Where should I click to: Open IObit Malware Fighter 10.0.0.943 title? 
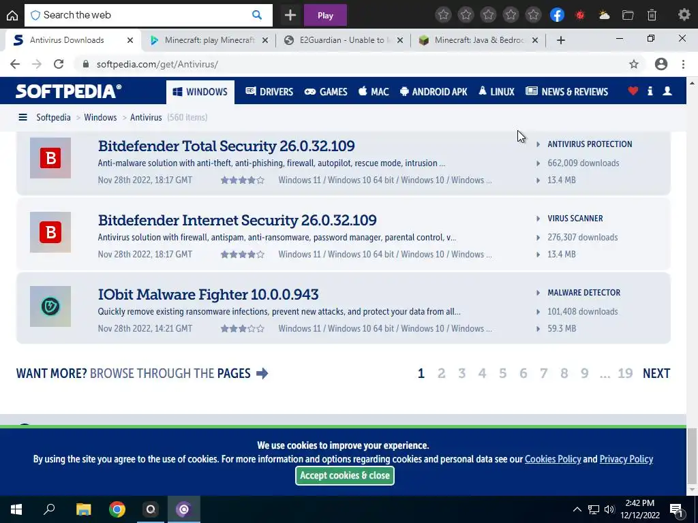(209, 294)
